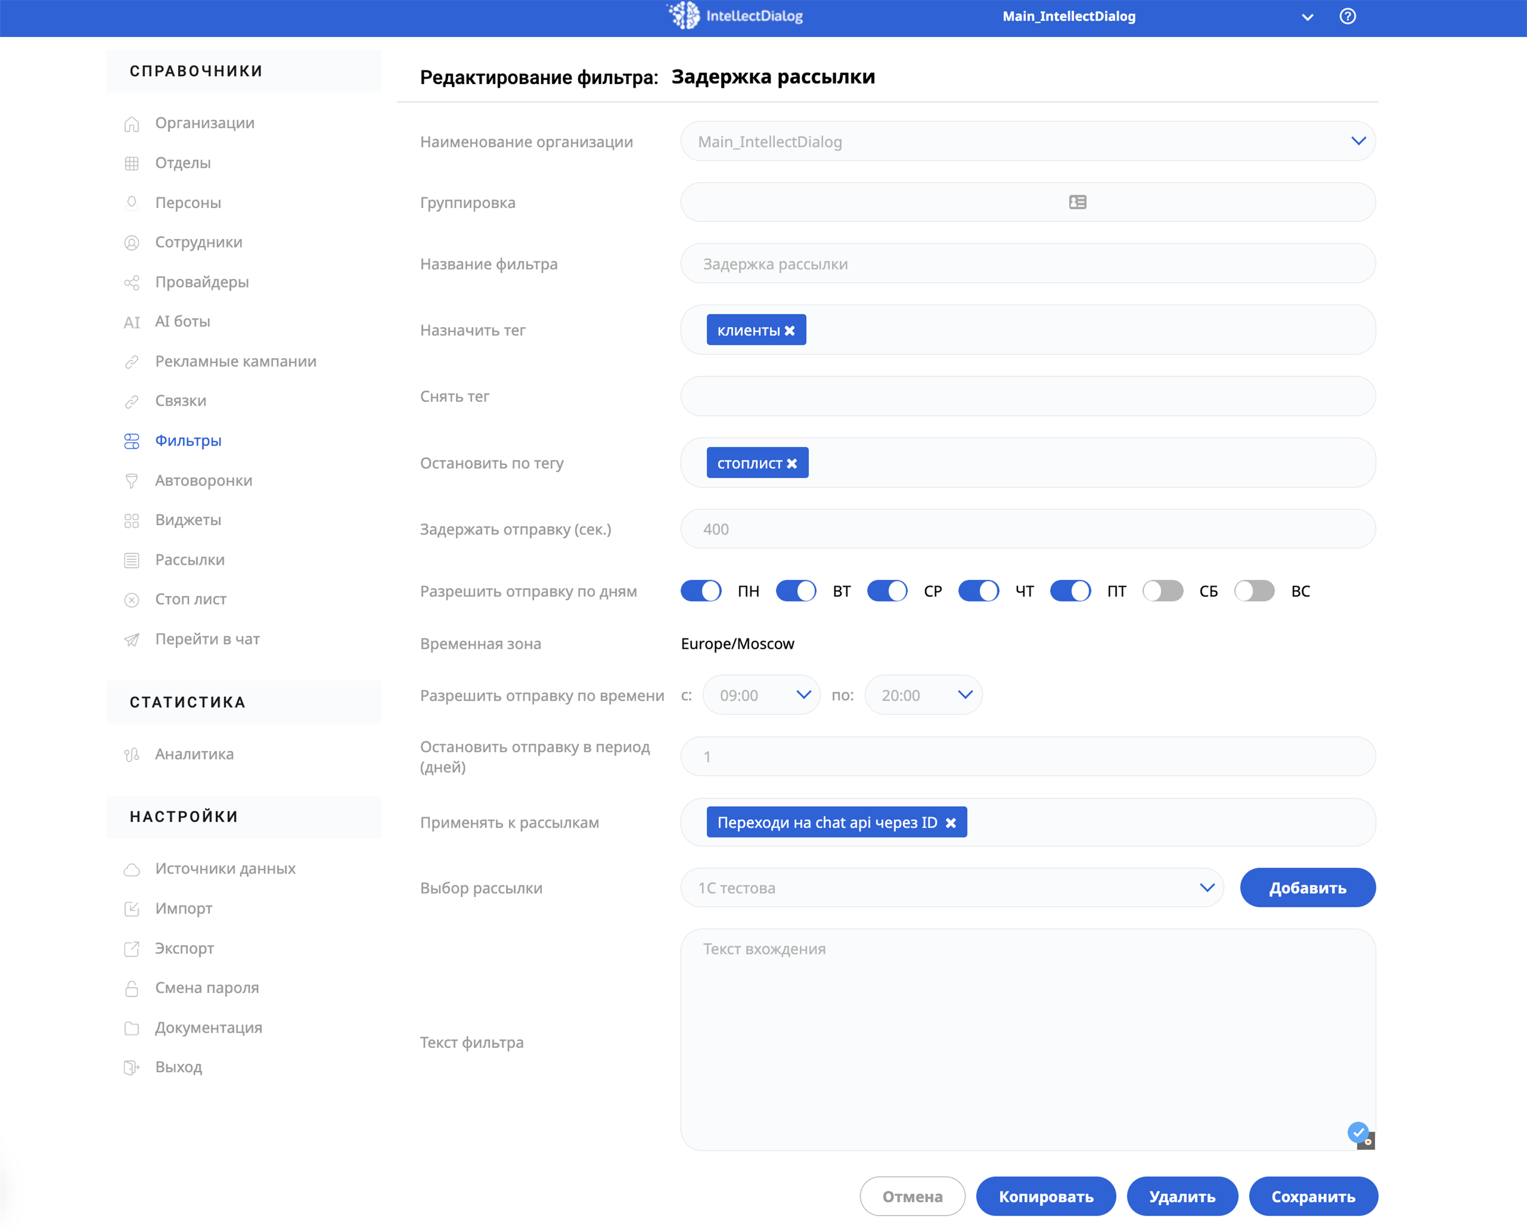Click the blue checkmark icon in text area
Viewport: 1527px width, 1229px height.
(x=1358, y=1132)
